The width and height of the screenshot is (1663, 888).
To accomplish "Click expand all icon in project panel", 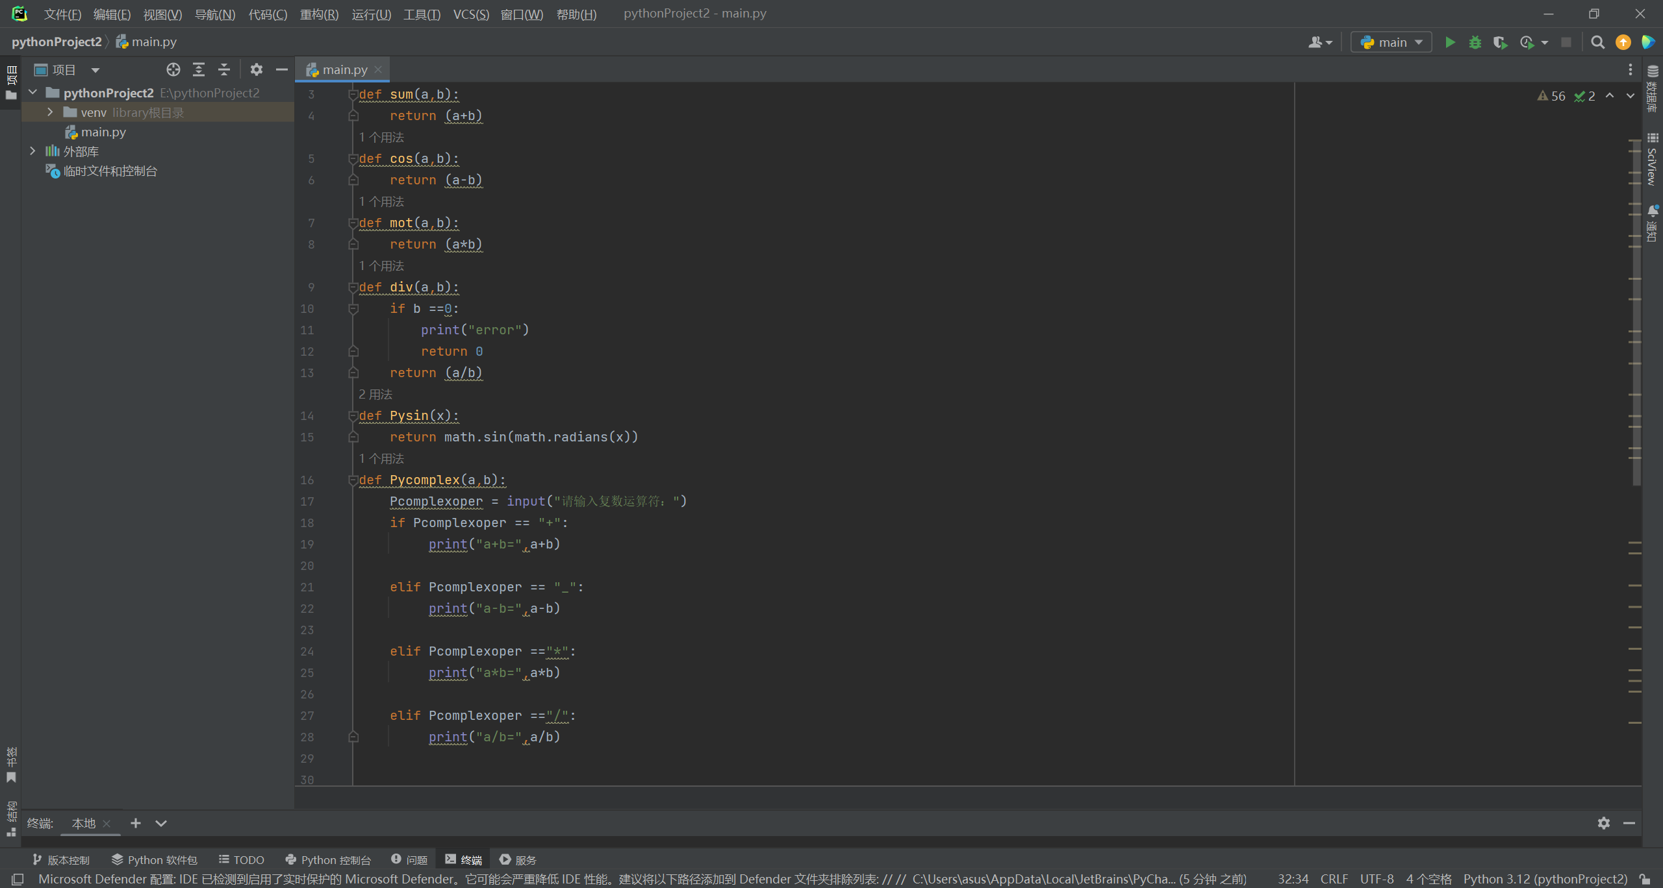I will 199,69.
